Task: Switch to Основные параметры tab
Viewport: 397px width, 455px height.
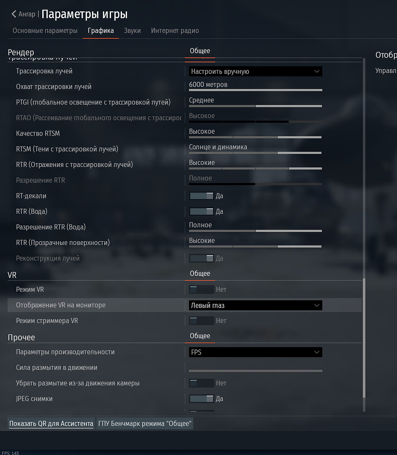Action: coord(45,30)
